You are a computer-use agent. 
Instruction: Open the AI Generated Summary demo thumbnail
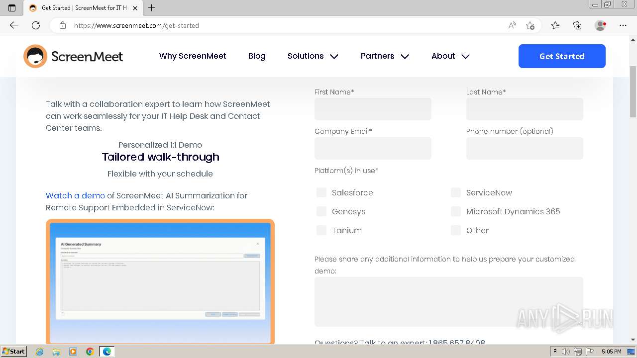pos(160,281)
